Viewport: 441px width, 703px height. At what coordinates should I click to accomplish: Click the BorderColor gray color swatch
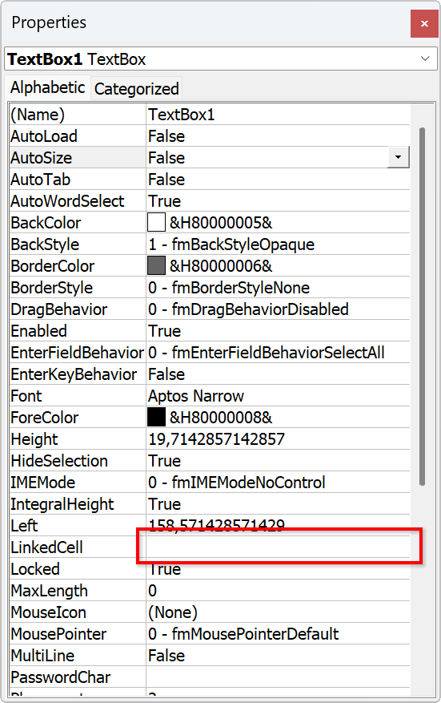156,266
